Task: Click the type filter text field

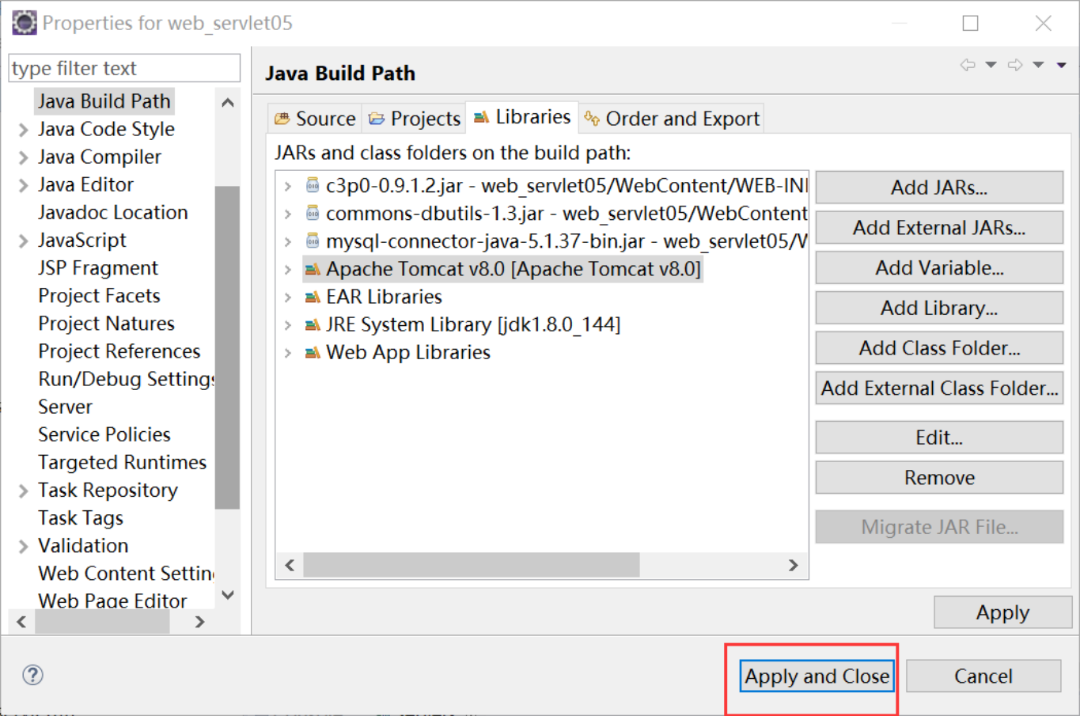Action: 124,68
